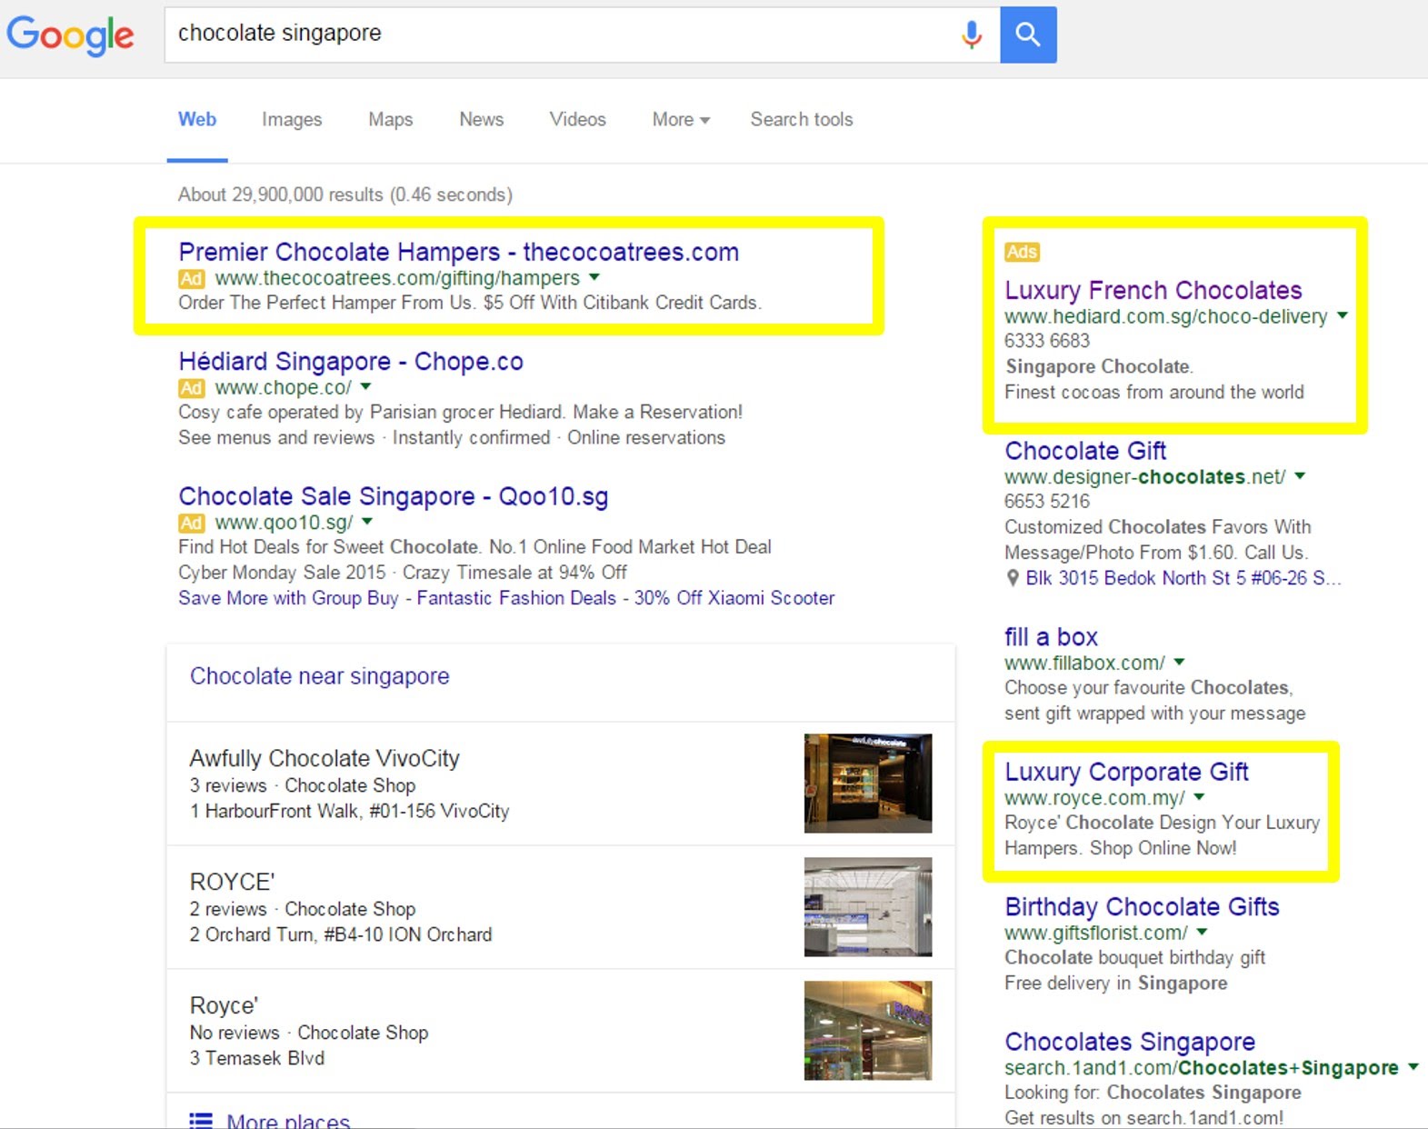1428x1129 pixels.
Task: Expand dropdown arrow beside www.qoo10.sg URL
Action: click(x=367, y=521)
